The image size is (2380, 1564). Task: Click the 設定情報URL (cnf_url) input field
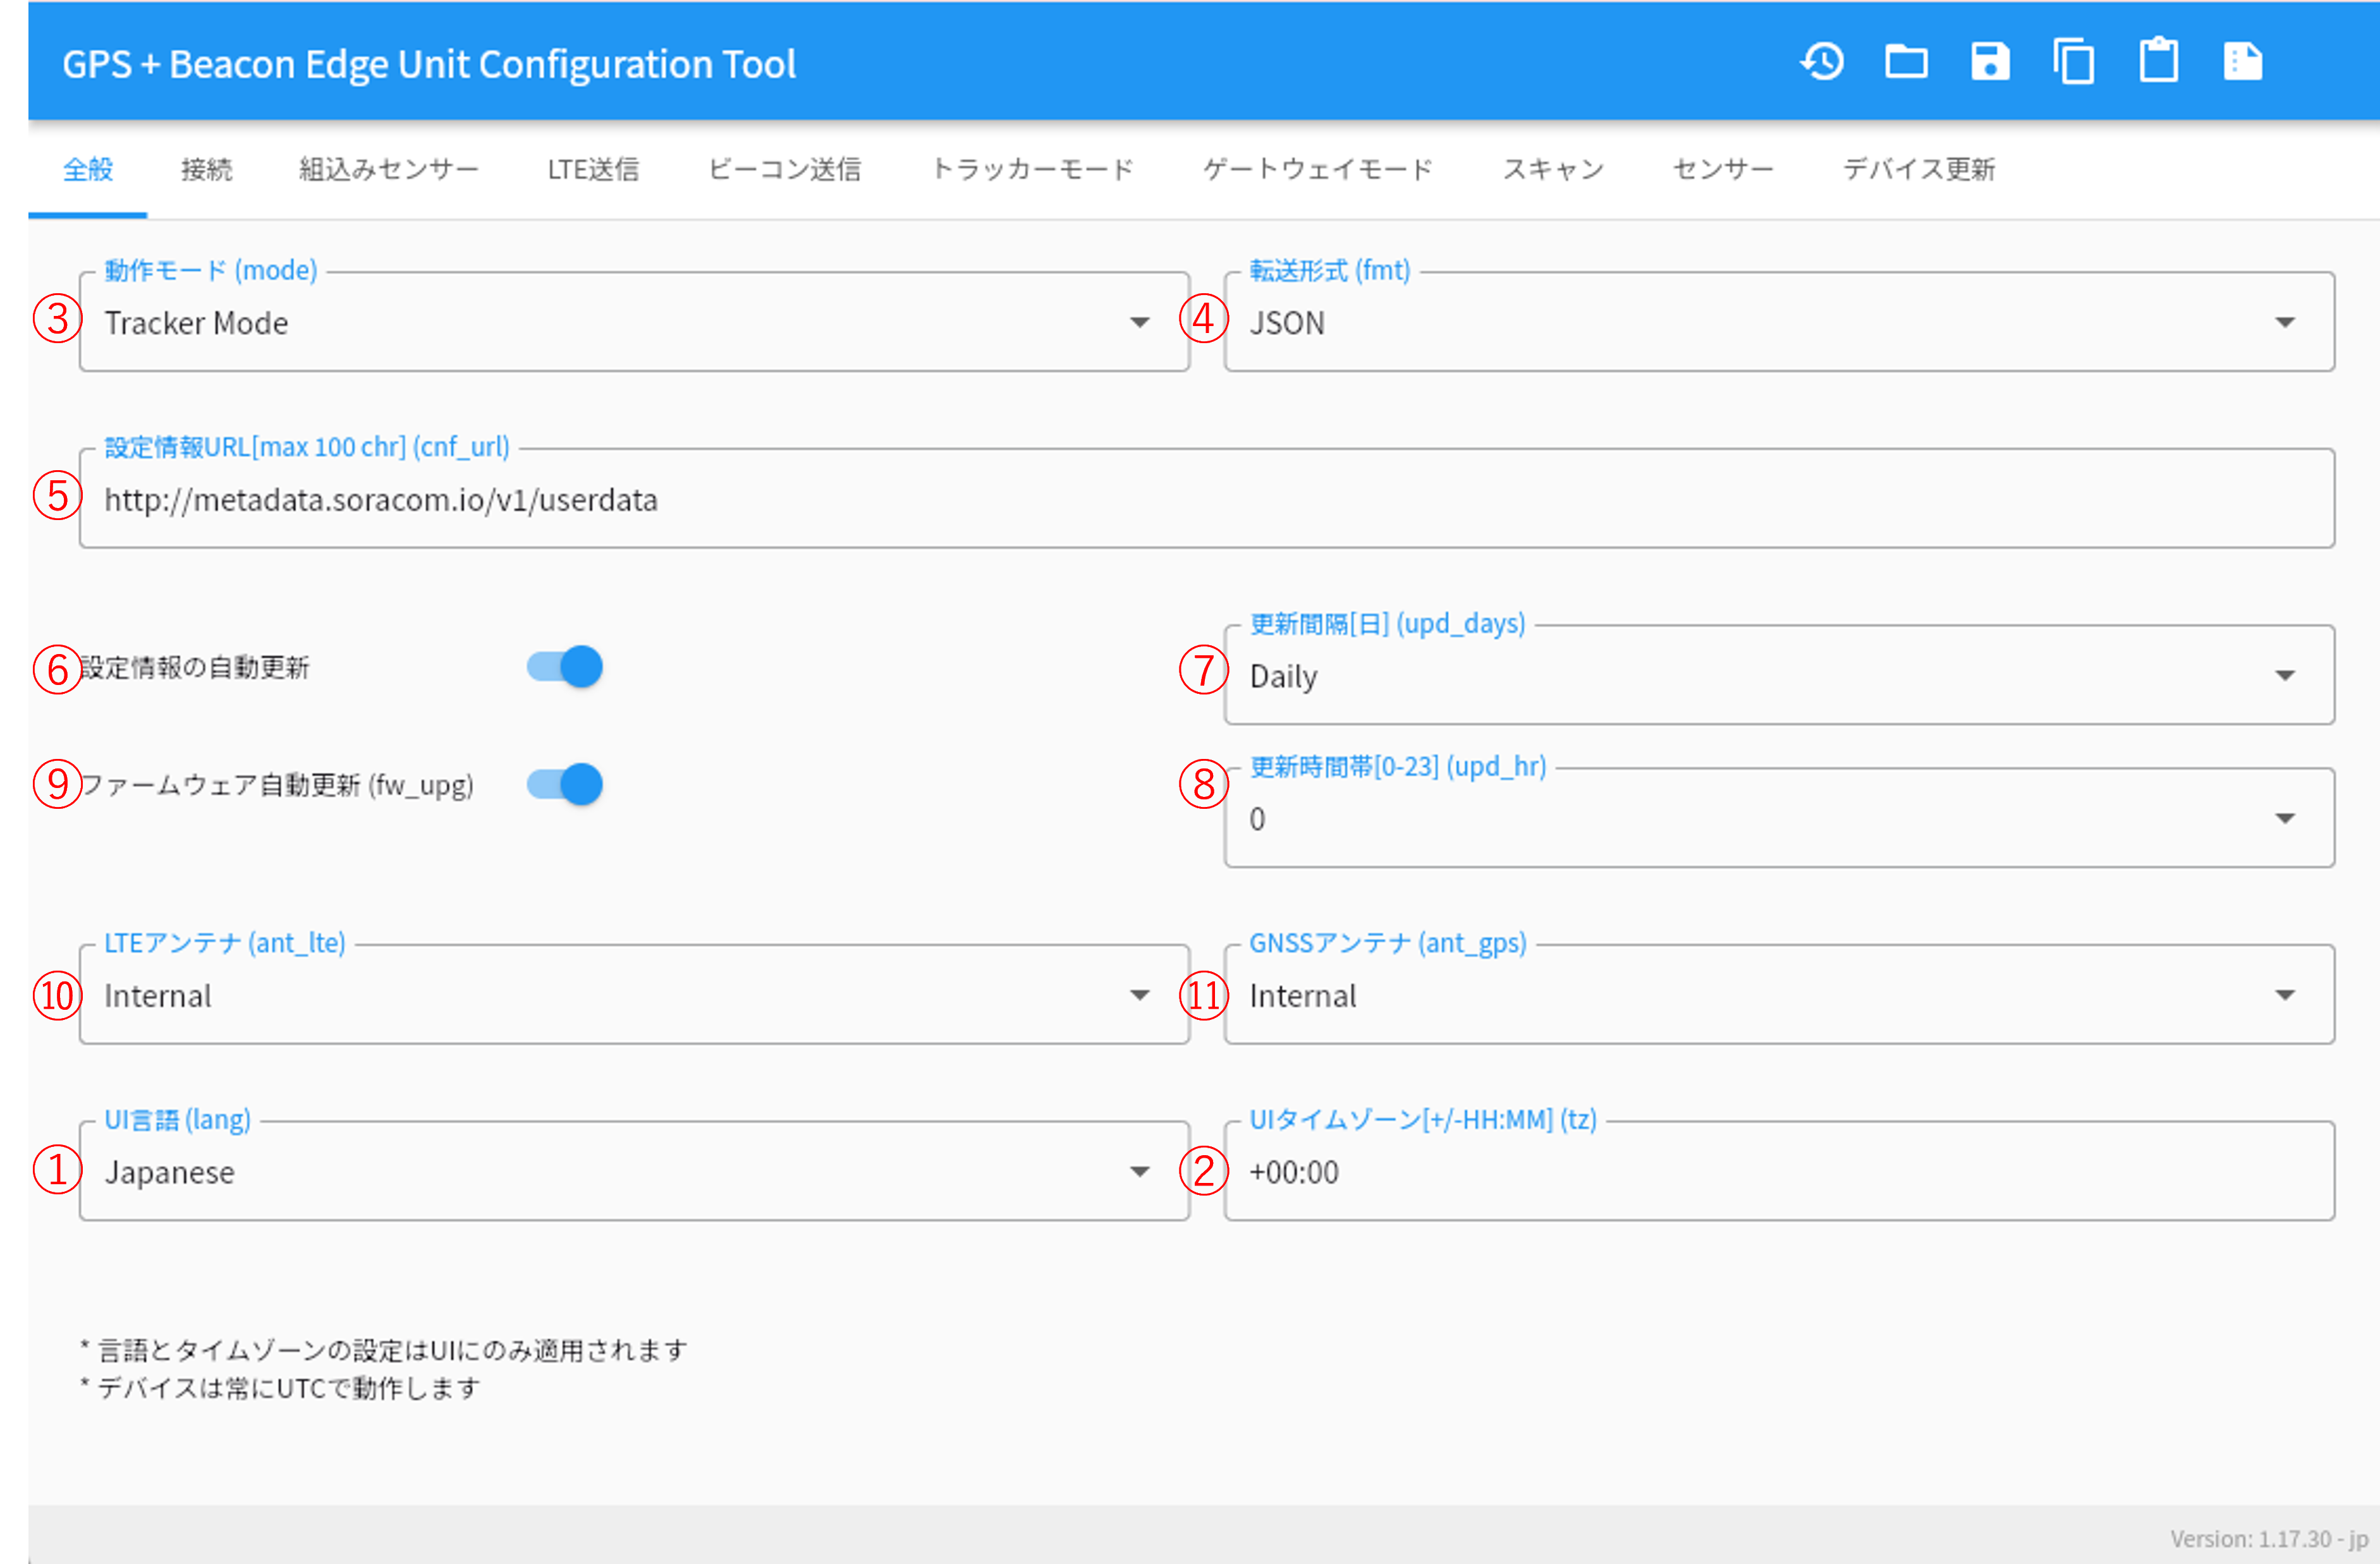[x=1207, y=498]
